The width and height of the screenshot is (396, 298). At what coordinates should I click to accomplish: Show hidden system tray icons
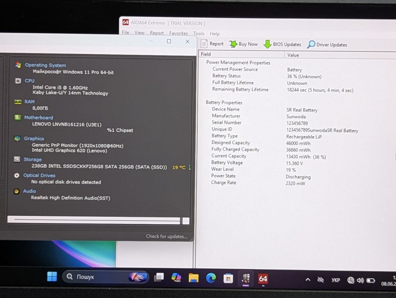pyautogui.click(x=308, y=280)
